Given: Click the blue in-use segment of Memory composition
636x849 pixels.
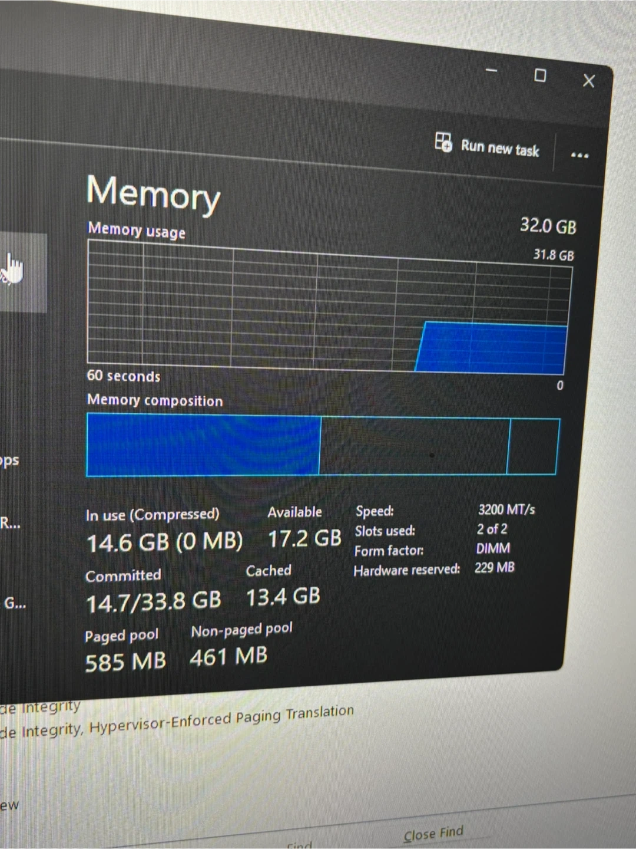Looking at the screenshot, I should 203,445.
